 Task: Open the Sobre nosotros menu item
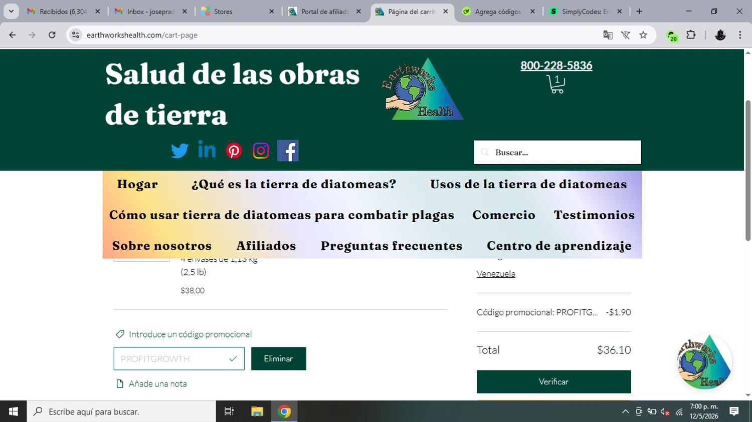point(162,246)
